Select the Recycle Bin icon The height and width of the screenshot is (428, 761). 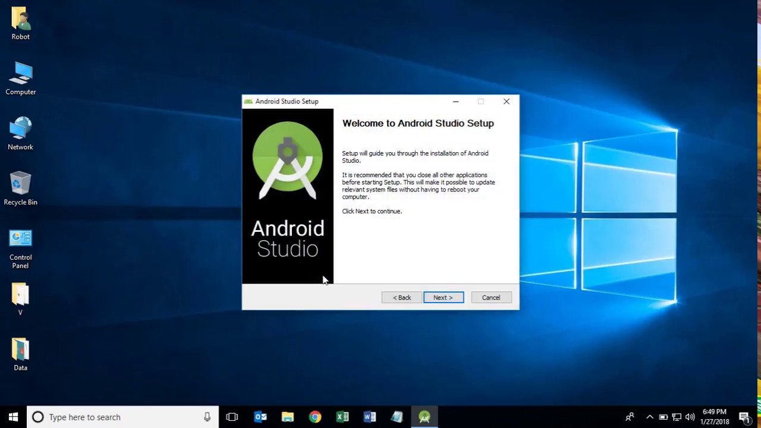point(21,189)
